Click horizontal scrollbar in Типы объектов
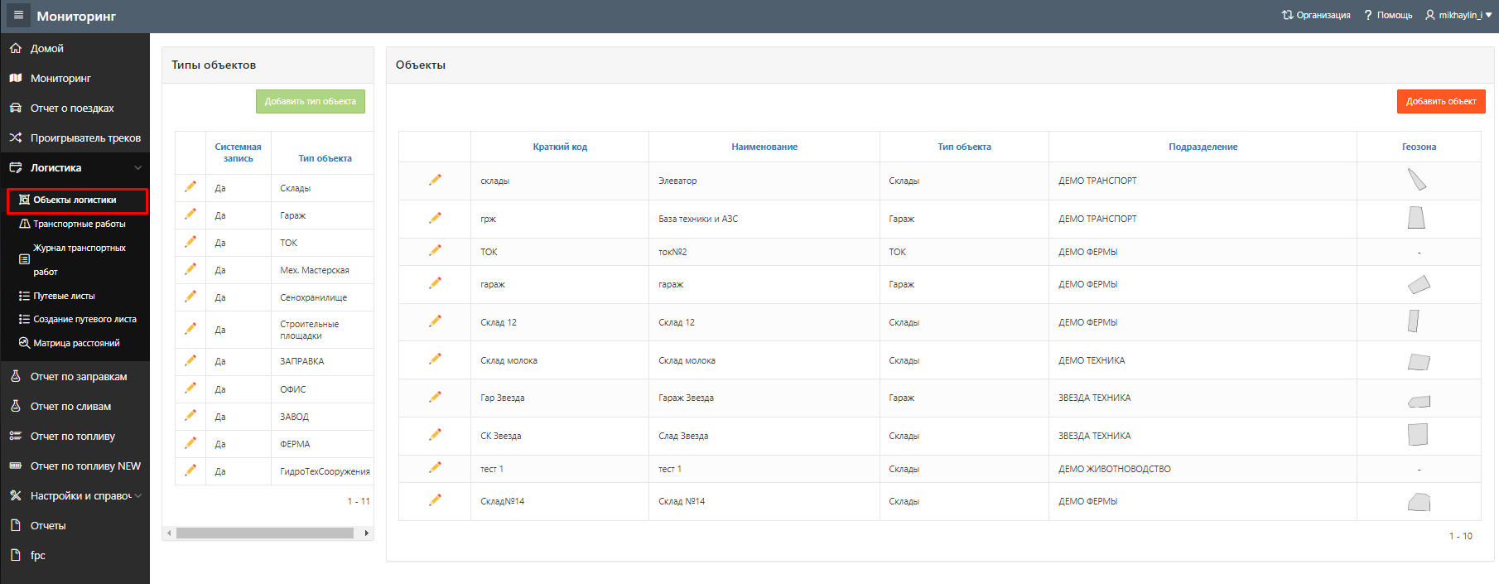This screenshot has width=1499, height=584. (265, 533)
